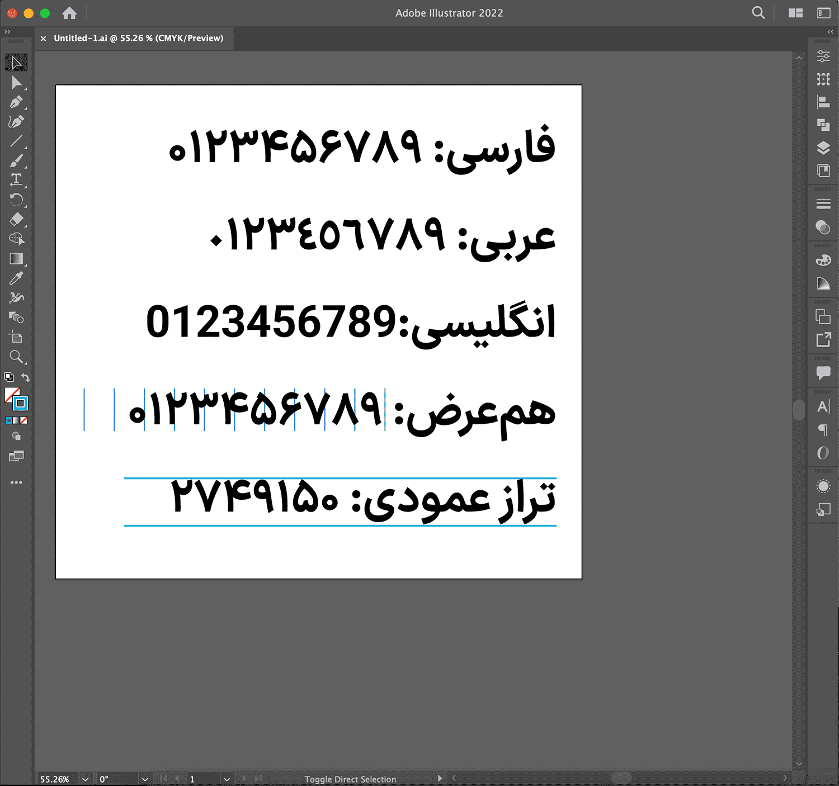Select the Curvature tool

[x=16, y=122]
